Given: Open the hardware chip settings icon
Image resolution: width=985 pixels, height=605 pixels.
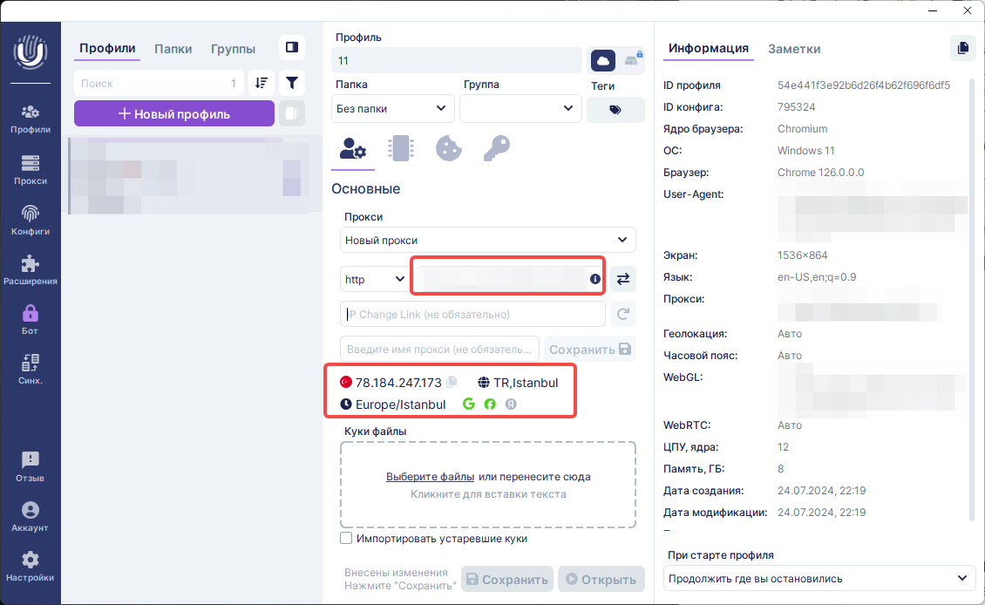Looking at the screenshot, I should coord(401,148).
